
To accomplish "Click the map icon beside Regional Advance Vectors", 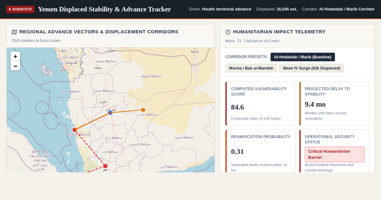I will pyautogui.click(x=14, y=32).
